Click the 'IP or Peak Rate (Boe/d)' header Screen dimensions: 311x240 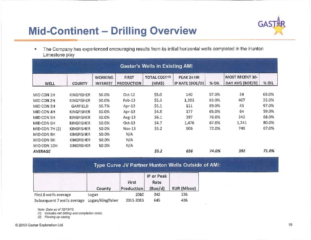pyautogui.click(x=157, y=182)
